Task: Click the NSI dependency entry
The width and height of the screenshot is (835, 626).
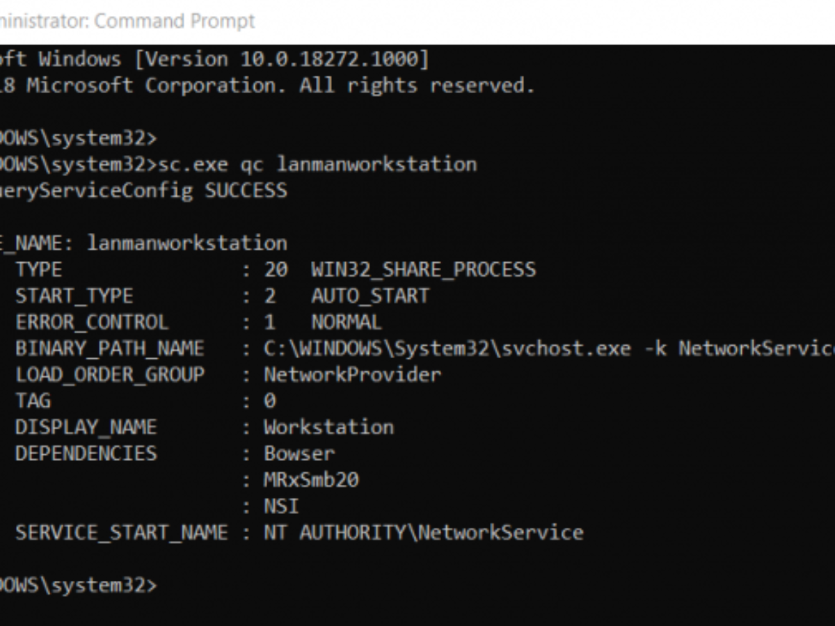Action: click(281, 506)
